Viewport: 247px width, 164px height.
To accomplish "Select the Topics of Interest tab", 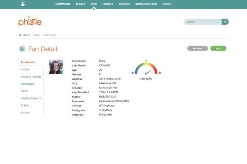I will [31, 76].
